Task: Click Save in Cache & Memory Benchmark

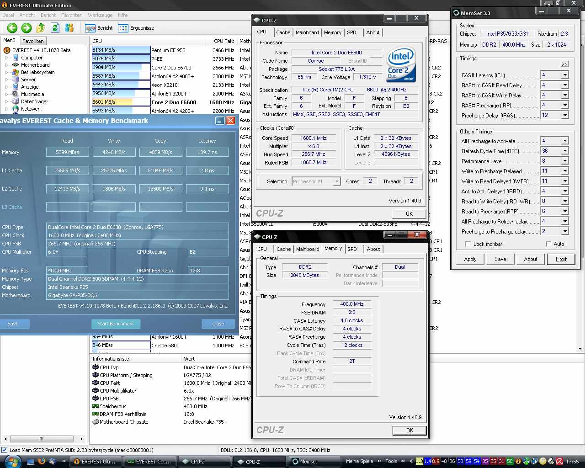Action: pyautogui.click(x=13, y=324)
